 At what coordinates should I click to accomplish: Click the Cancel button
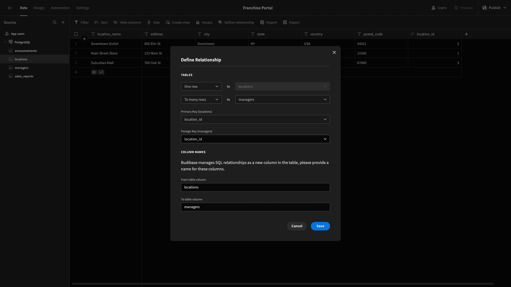[297, 226]
